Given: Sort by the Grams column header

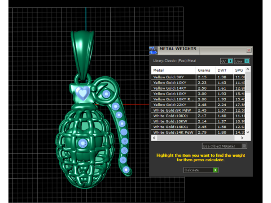Looking at the screenshot, I should click(x=206, y=70).
